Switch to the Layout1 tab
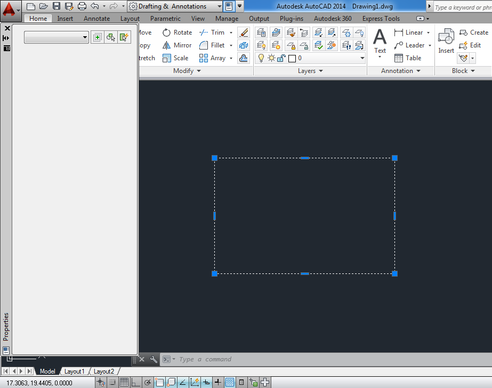The image size is (492, 388). pyautogui.click(x=75, y=371)
